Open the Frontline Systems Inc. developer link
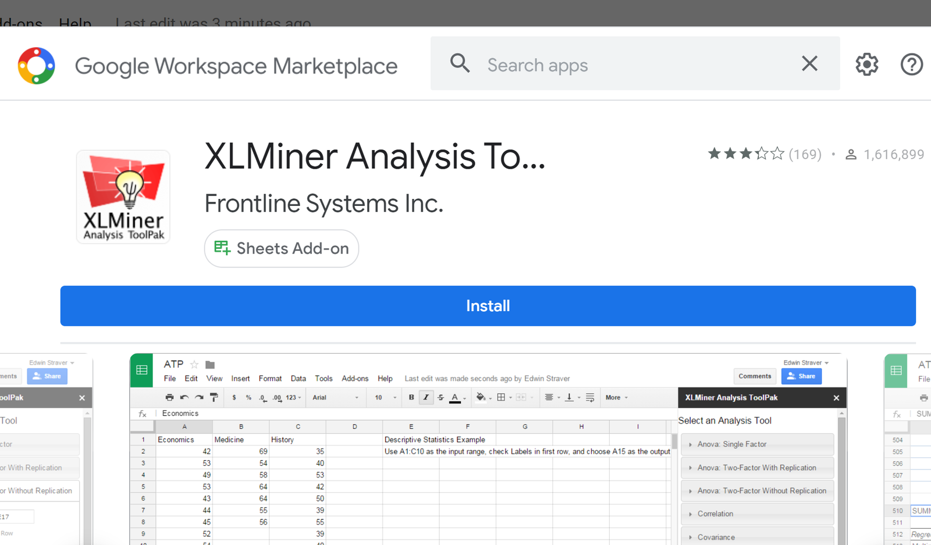The height and width of the screenshot is (545, 931). click(324, 204)
